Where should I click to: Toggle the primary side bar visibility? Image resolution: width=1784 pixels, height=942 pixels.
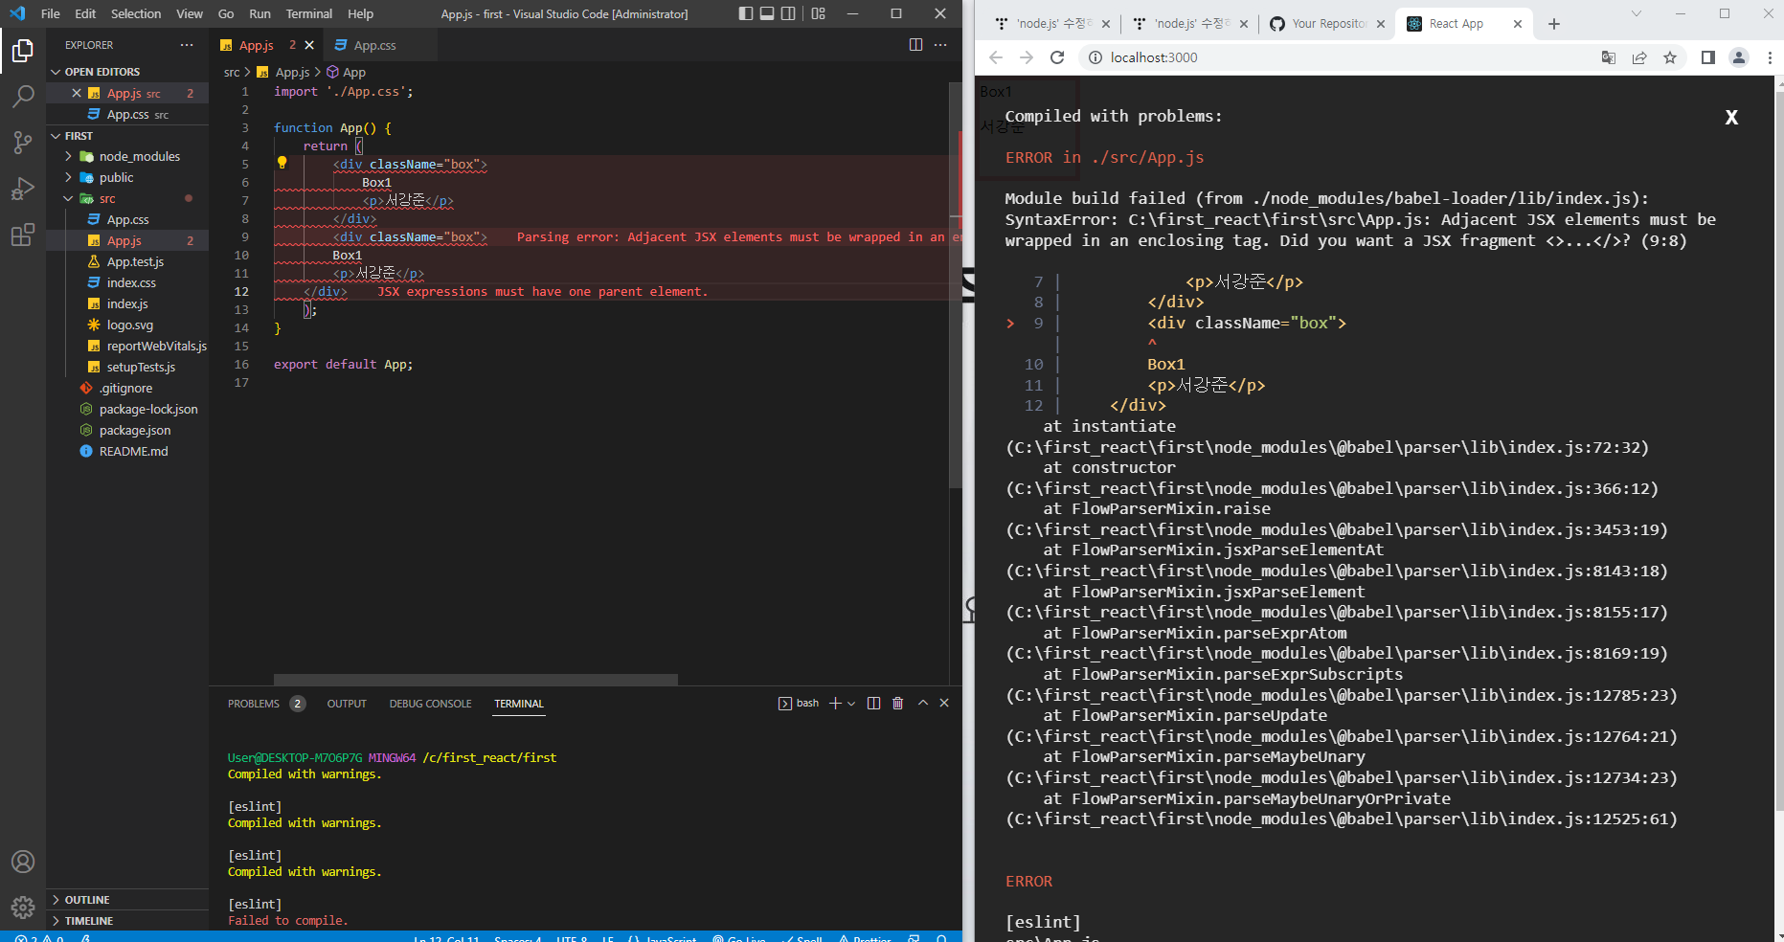746,13
